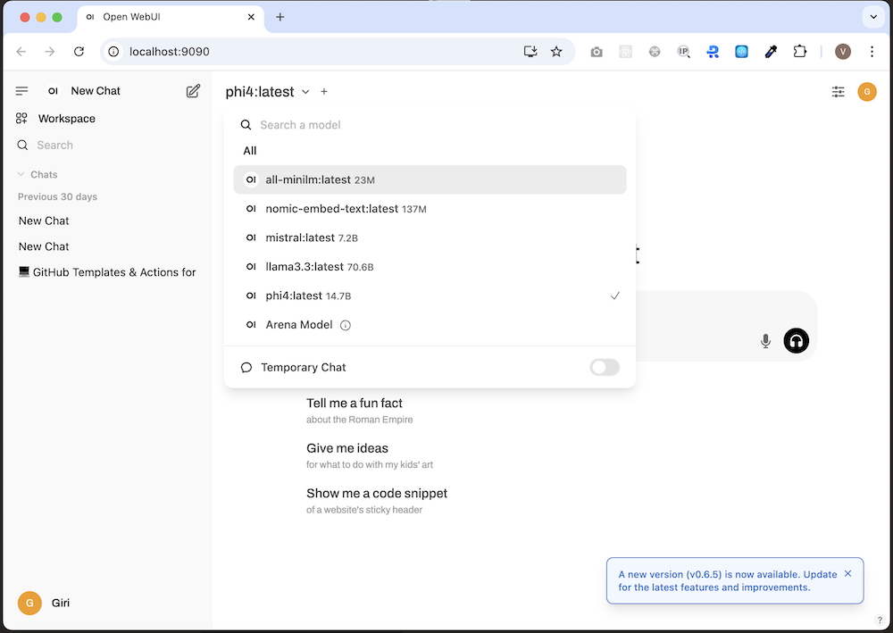The height and width of the screenshot is (633, 893).
Task: Enable the Temporary Chat switch
Action: [605, 368]
